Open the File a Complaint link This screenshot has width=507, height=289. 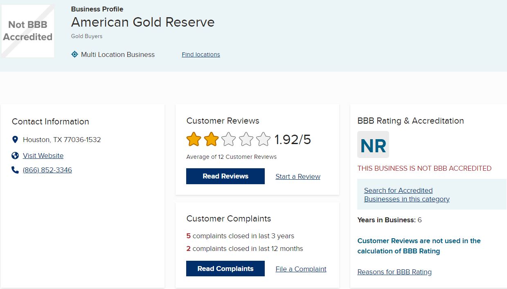point(301,269)
